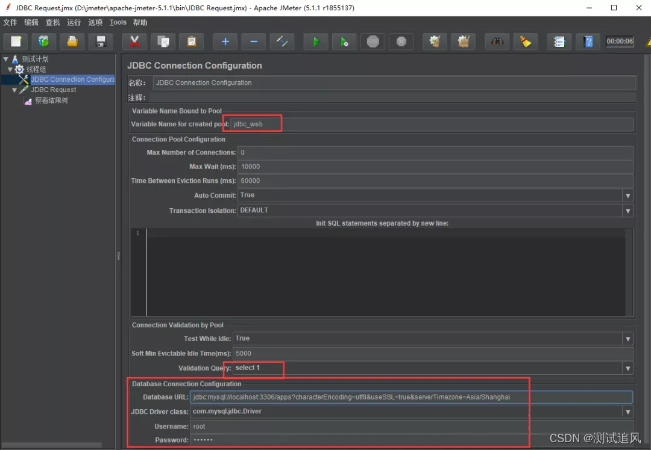The image size is (651, 450).
Task: Click the test plan flask icon
Action: point(15,59)
